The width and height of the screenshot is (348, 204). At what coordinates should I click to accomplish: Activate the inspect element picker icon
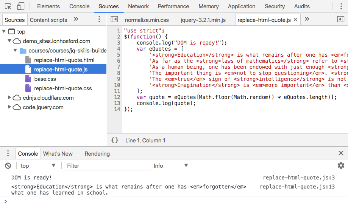(8, 6)
